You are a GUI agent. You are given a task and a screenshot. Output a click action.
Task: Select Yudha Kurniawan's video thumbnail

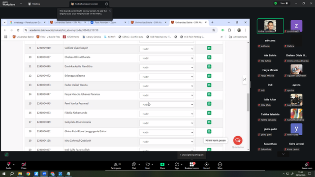(270, 26)
